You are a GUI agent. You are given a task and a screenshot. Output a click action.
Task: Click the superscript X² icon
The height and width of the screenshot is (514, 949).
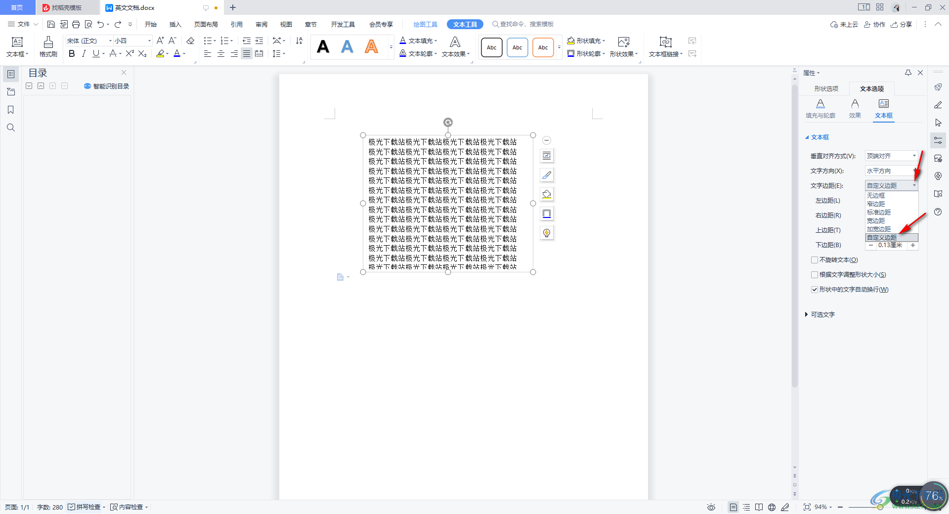click(130, 53)
